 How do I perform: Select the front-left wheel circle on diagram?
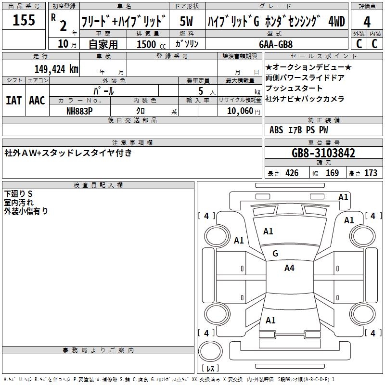point(217,236)
